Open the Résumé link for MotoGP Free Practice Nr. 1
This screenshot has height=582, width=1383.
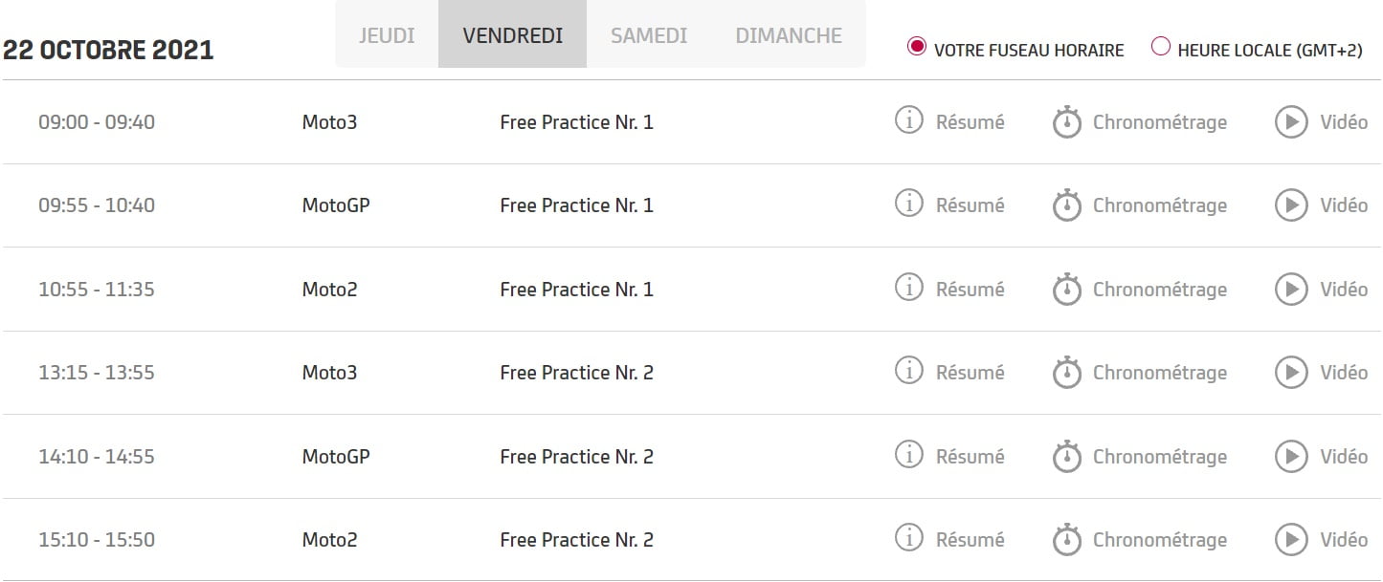(x=970, y=205)
